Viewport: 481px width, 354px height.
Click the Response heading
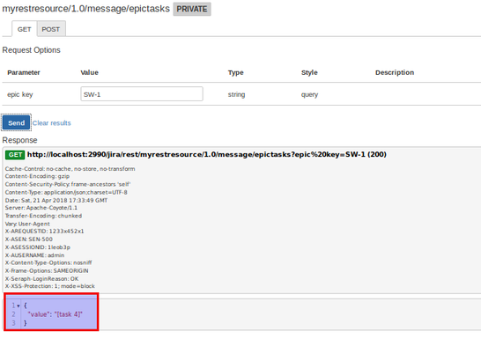(19, 140)
